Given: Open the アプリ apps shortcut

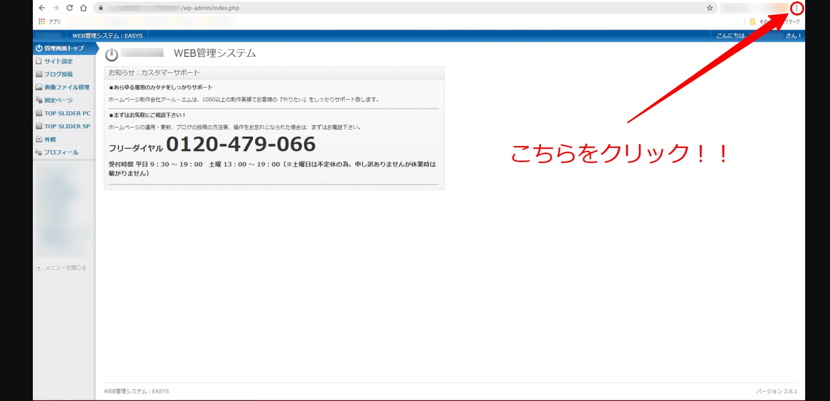Looking at the screenshot, I should 50,22.
